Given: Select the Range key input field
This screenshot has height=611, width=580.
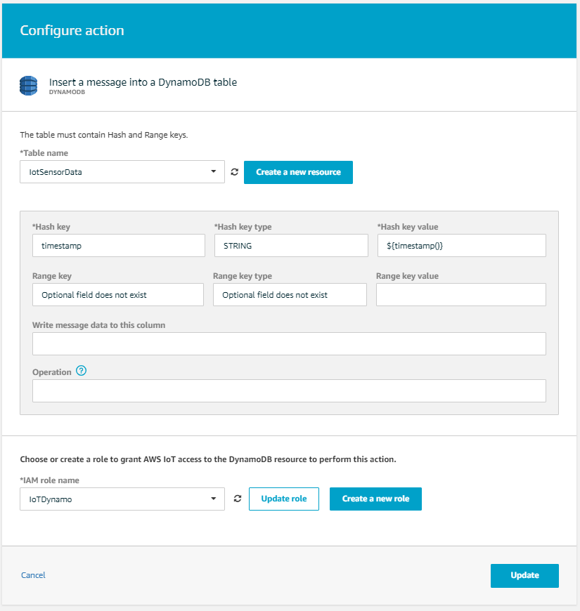Looking at the screenshot, I should [118, 295].
